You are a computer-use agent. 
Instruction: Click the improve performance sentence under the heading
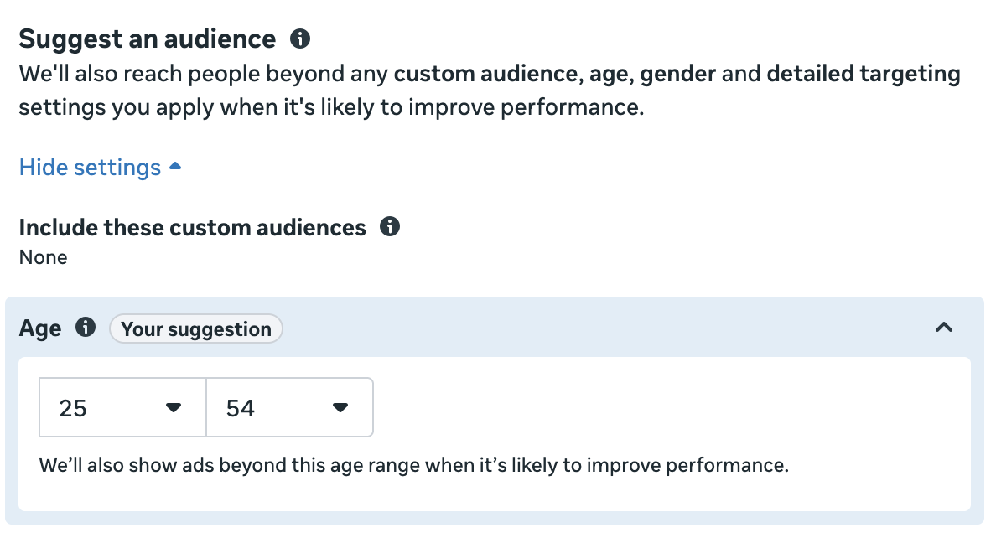tap(331, 108)
